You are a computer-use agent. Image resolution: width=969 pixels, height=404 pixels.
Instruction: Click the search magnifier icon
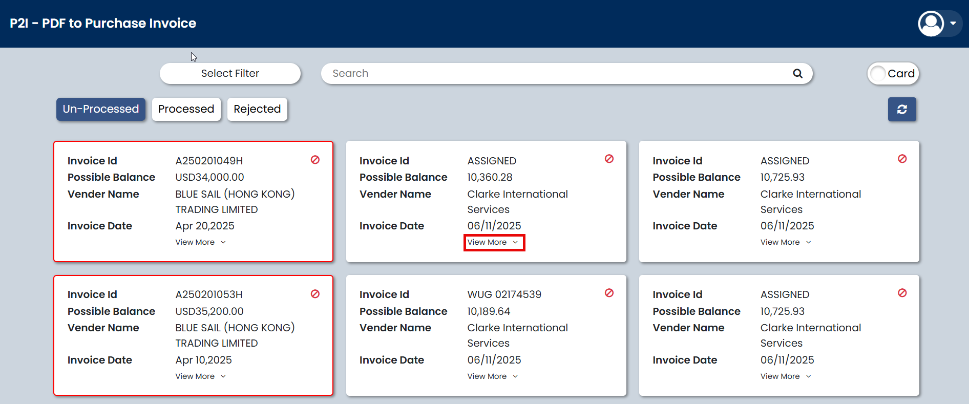797,73
